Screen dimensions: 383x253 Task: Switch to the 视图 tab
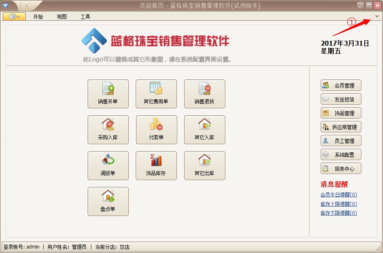[62, 17]
